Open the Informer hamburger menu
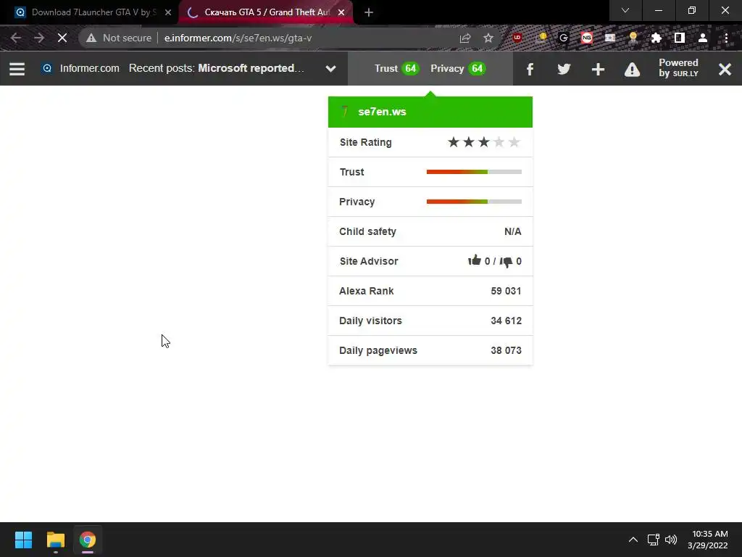The height and width of the screenshot is (557, 742). [x=17, y=69]
